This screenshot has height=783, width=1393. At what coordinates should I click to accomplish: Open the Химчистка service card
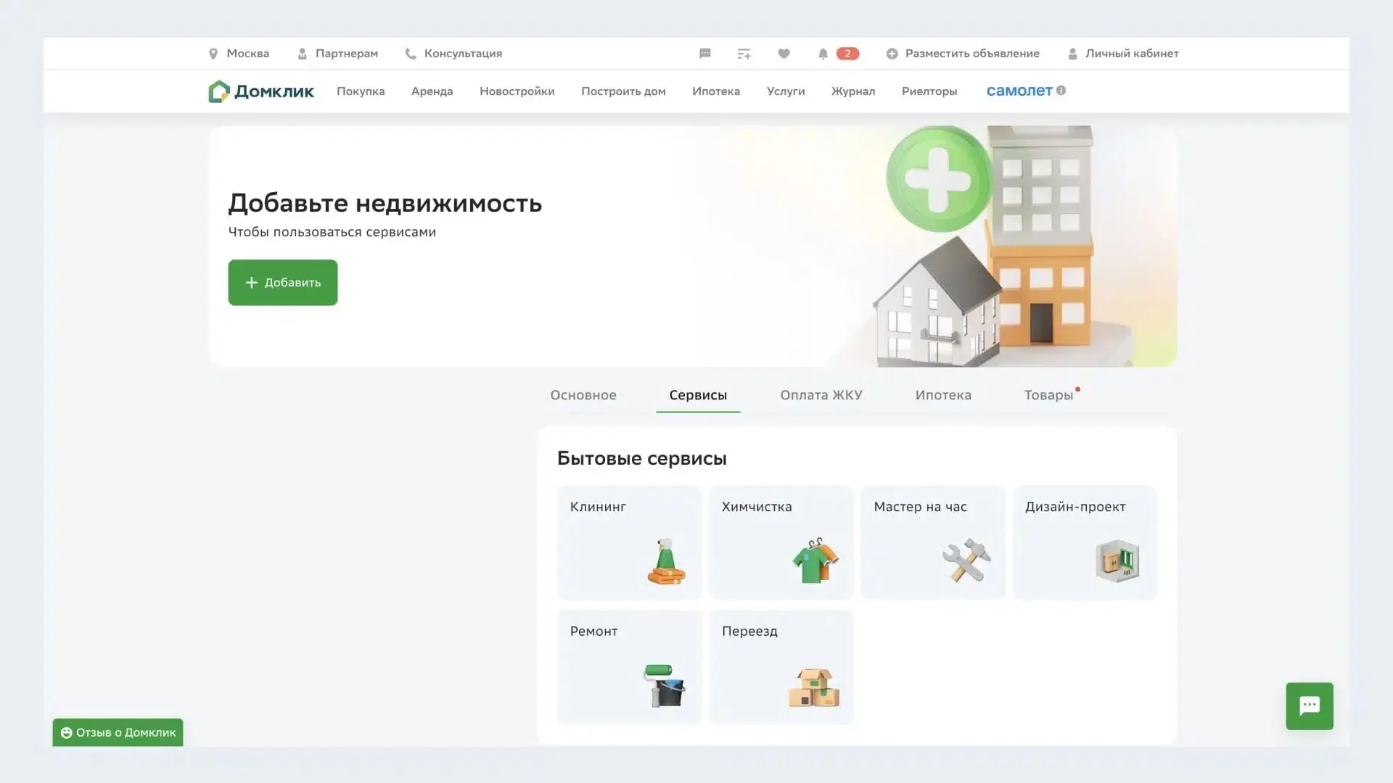point(781,543)
